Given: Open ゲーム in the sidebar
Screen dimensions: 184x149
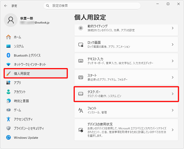Looking at the screenshot, I should [x=36, y=110].
